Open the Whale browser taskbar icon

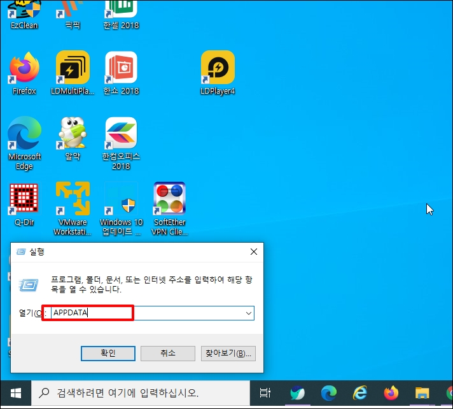pyautogui.click(x=298, y=393)
